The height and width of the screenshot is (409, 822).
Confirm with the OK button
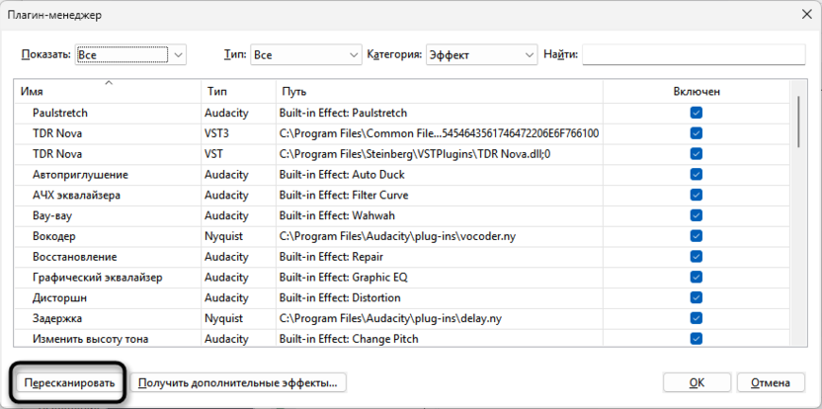pyautogui.click(x=697, y=382)
